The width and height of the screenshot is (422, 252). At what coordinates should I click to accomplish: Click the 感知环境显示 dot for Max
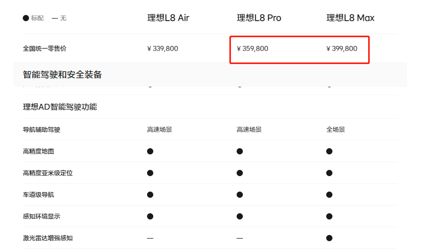(x=329, y=216)
